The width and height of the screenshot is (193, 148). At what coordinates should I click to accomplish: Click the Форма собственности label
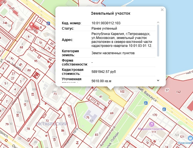pos(75,62)
